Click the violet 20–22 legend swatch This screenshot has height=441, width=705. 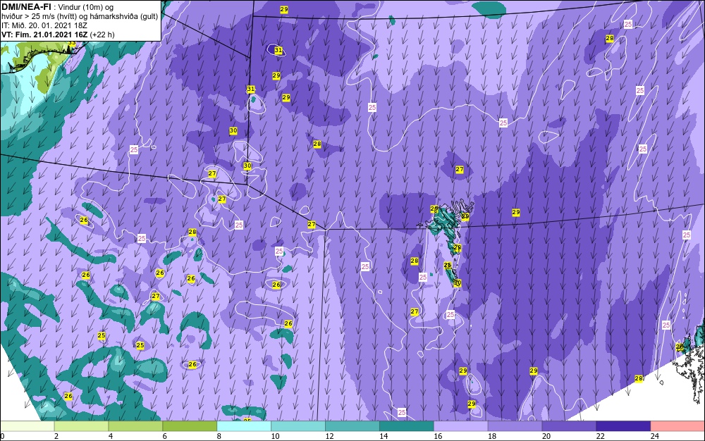point(569,426)
